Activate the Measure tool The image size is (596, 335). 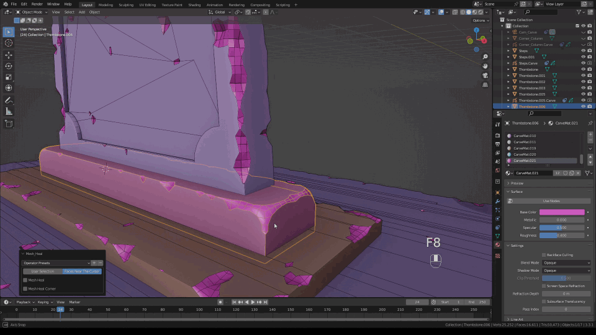[x=9, y=112]
